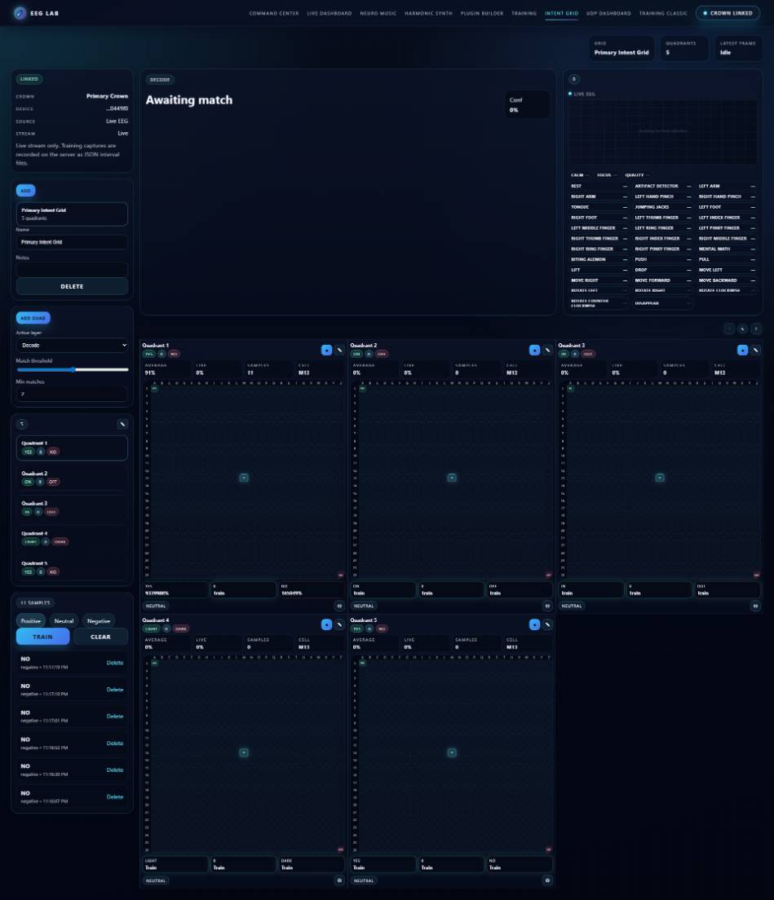
Task: Adjust the Match threshold slider
Action: click(72, 369)
